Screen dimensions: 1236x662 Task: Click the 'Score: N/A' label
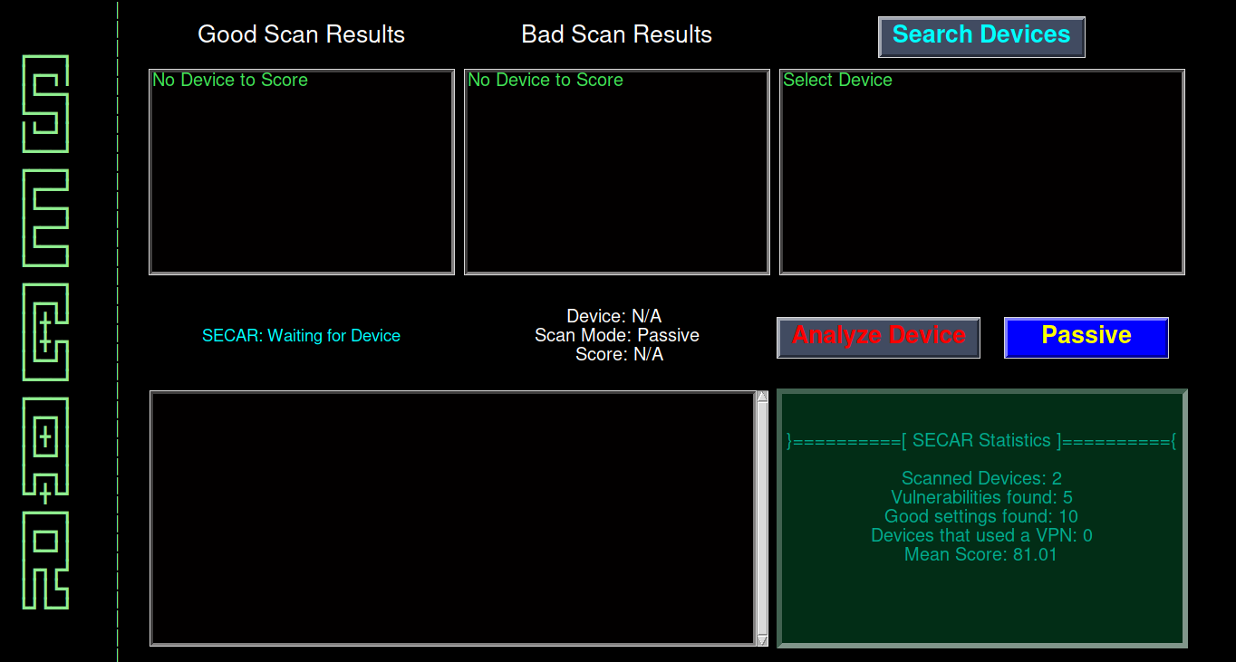[619, 354]
